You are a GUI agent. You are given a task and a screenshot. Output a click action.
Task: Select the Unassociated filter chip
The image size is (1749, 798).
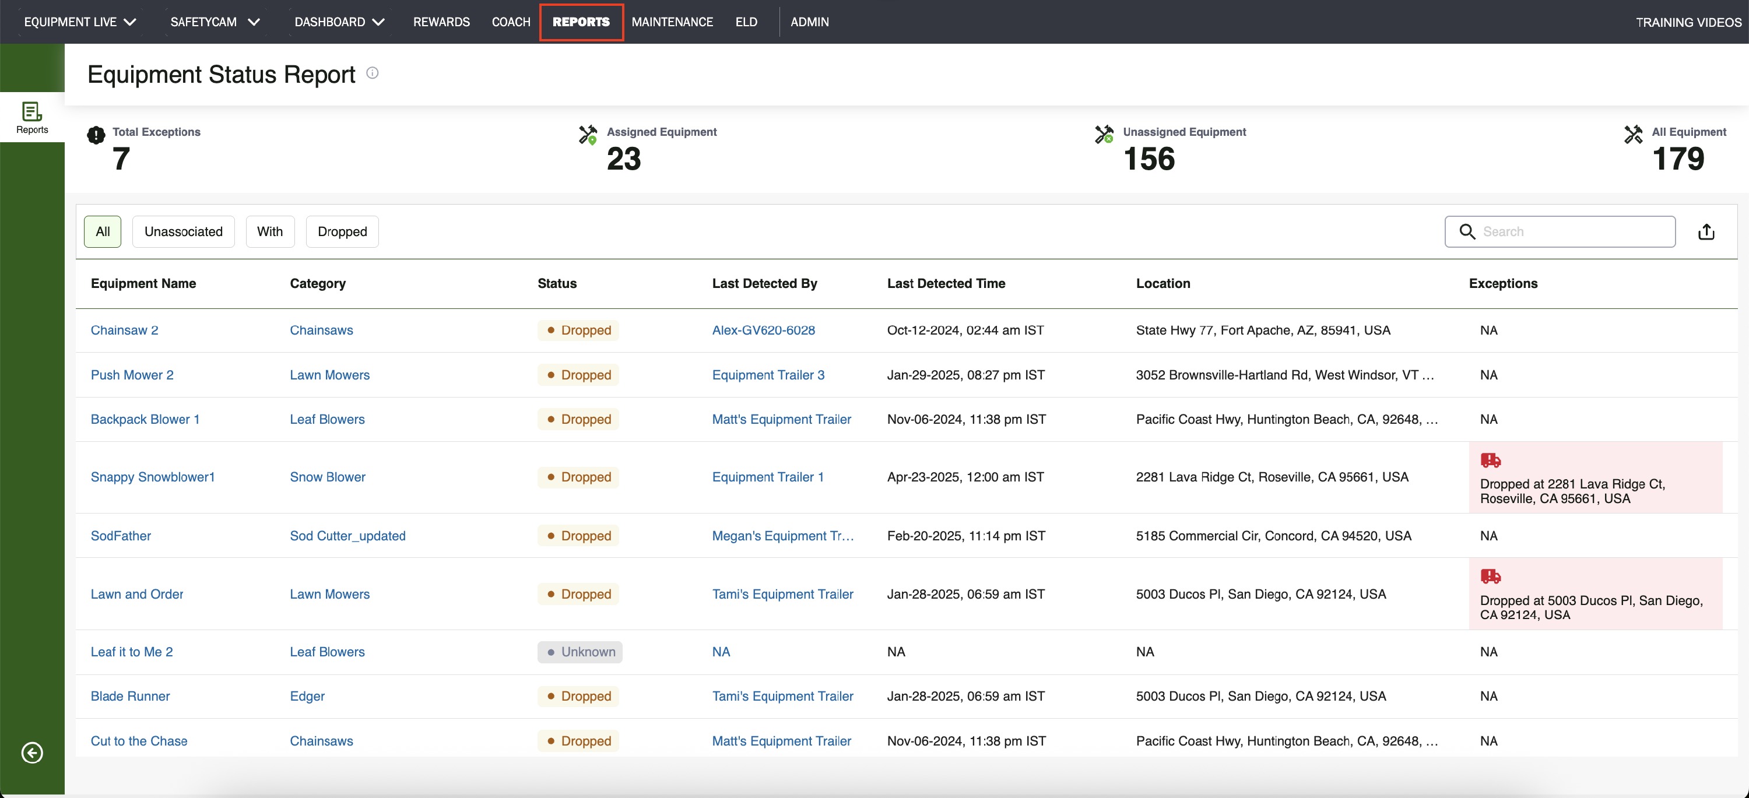pos(183,232)
